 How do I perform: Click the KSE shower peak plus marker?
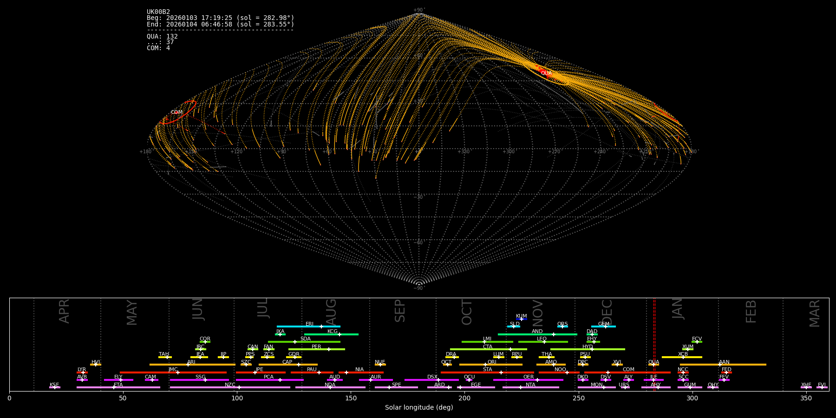click(x=54, y=387)
